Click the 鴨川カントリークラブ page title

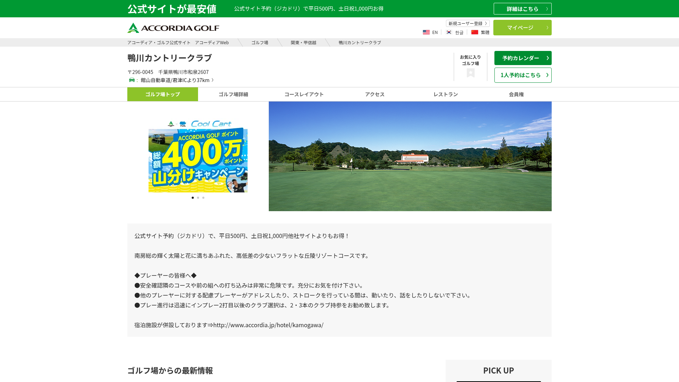170,58
